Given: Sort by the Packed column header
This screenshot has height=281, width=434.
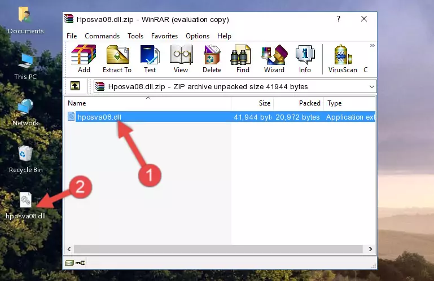Looking at the screenshot, I should pos(299,103).
